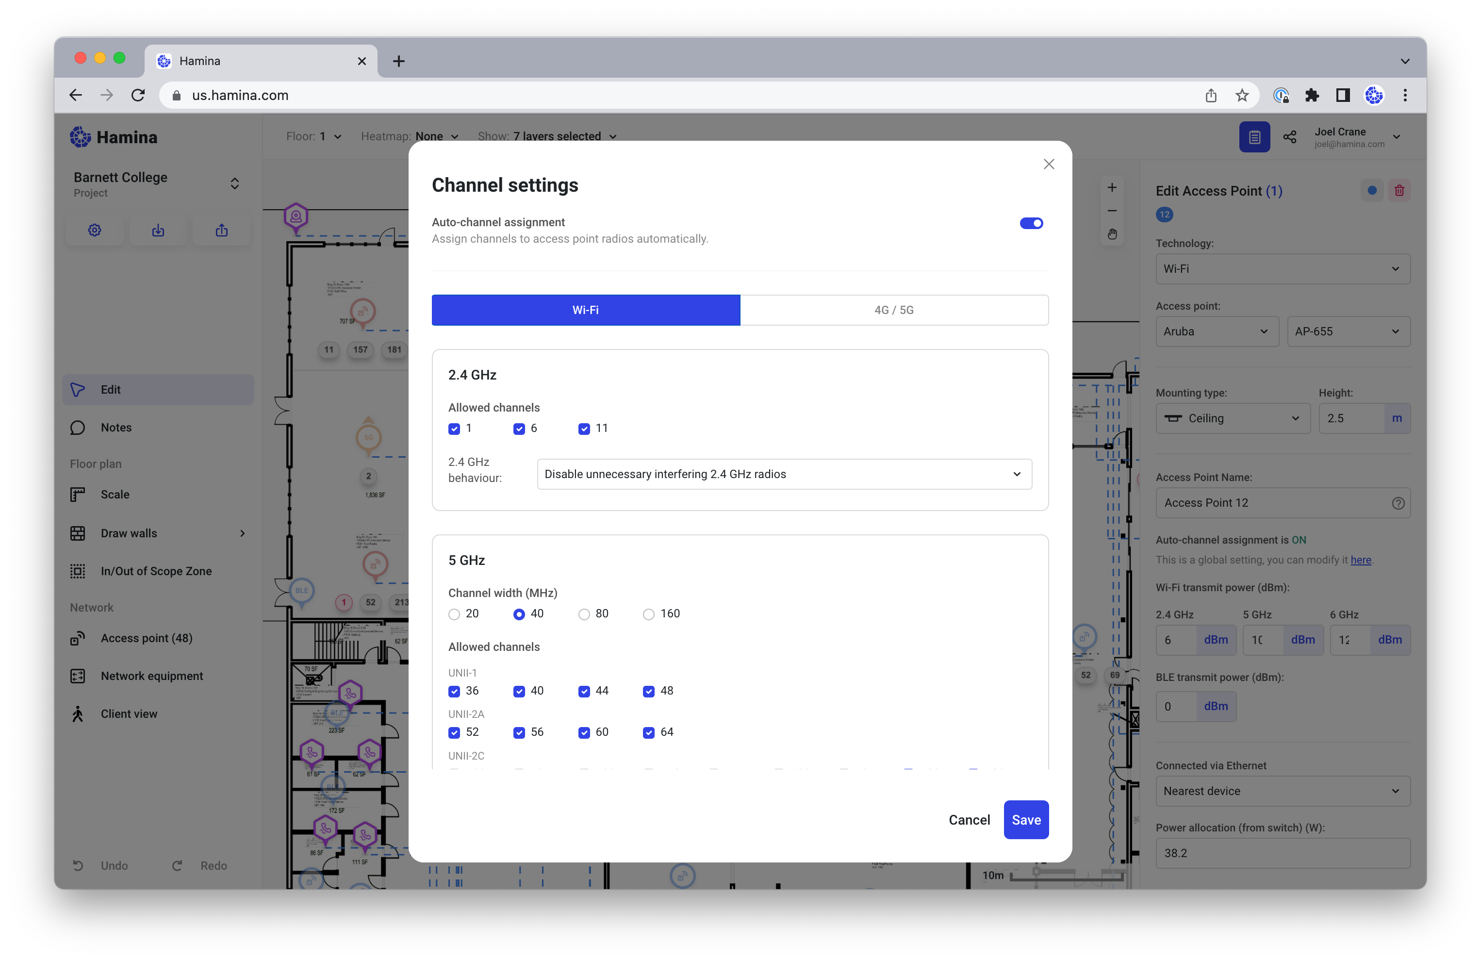Close the Channel settings dialog
1481x961 pixels.
click(1049, 165)
